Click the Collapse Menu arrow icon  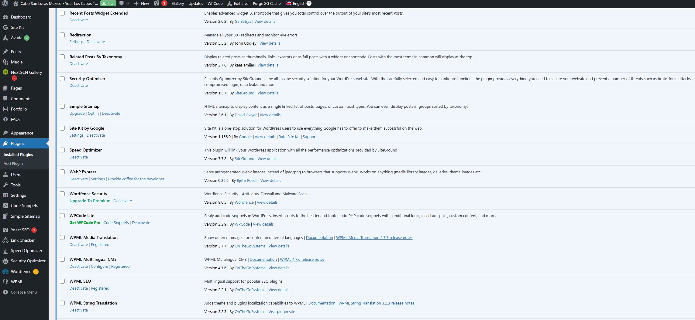tap(5, 292)
